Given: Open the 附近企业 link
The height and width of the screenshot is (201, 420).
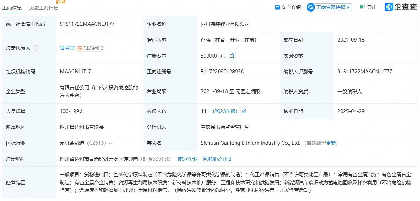Looking at the screenshot, I should coord(188,159).
